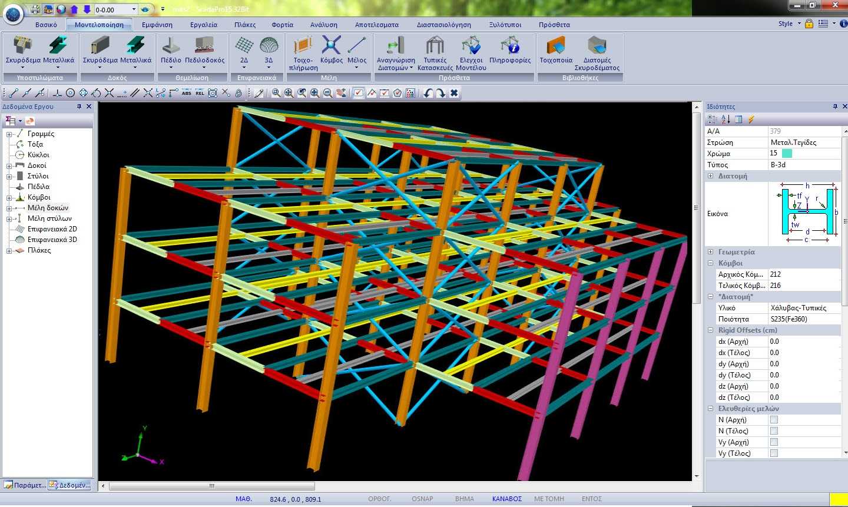Viewport: 848px width, 507px height.
Task: Click the print icon in quick access bar
Action: 36,9
